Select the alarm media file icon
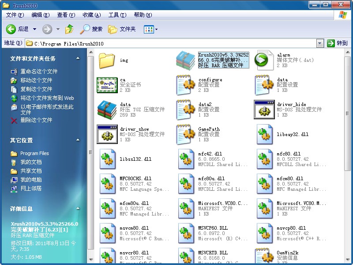This screenshot has width=353, height=265. (263, 60)
